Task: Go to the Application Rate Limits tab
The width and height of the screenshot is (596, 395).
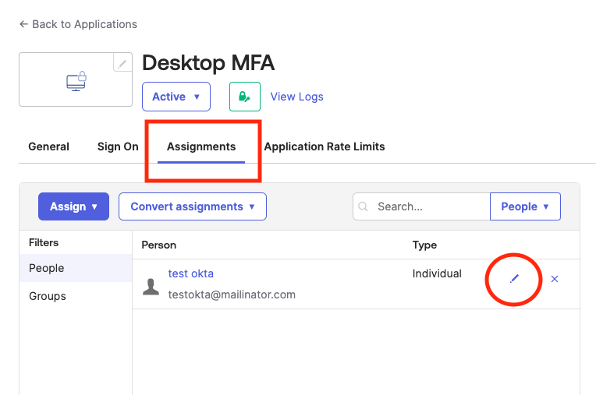Action: 324,146
